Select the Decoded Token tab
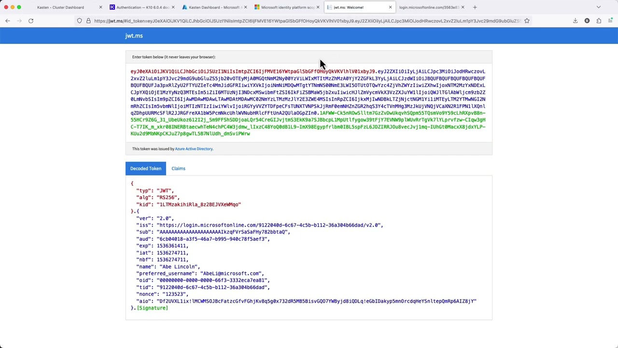618x348 pixels. (x=146, y=168)
